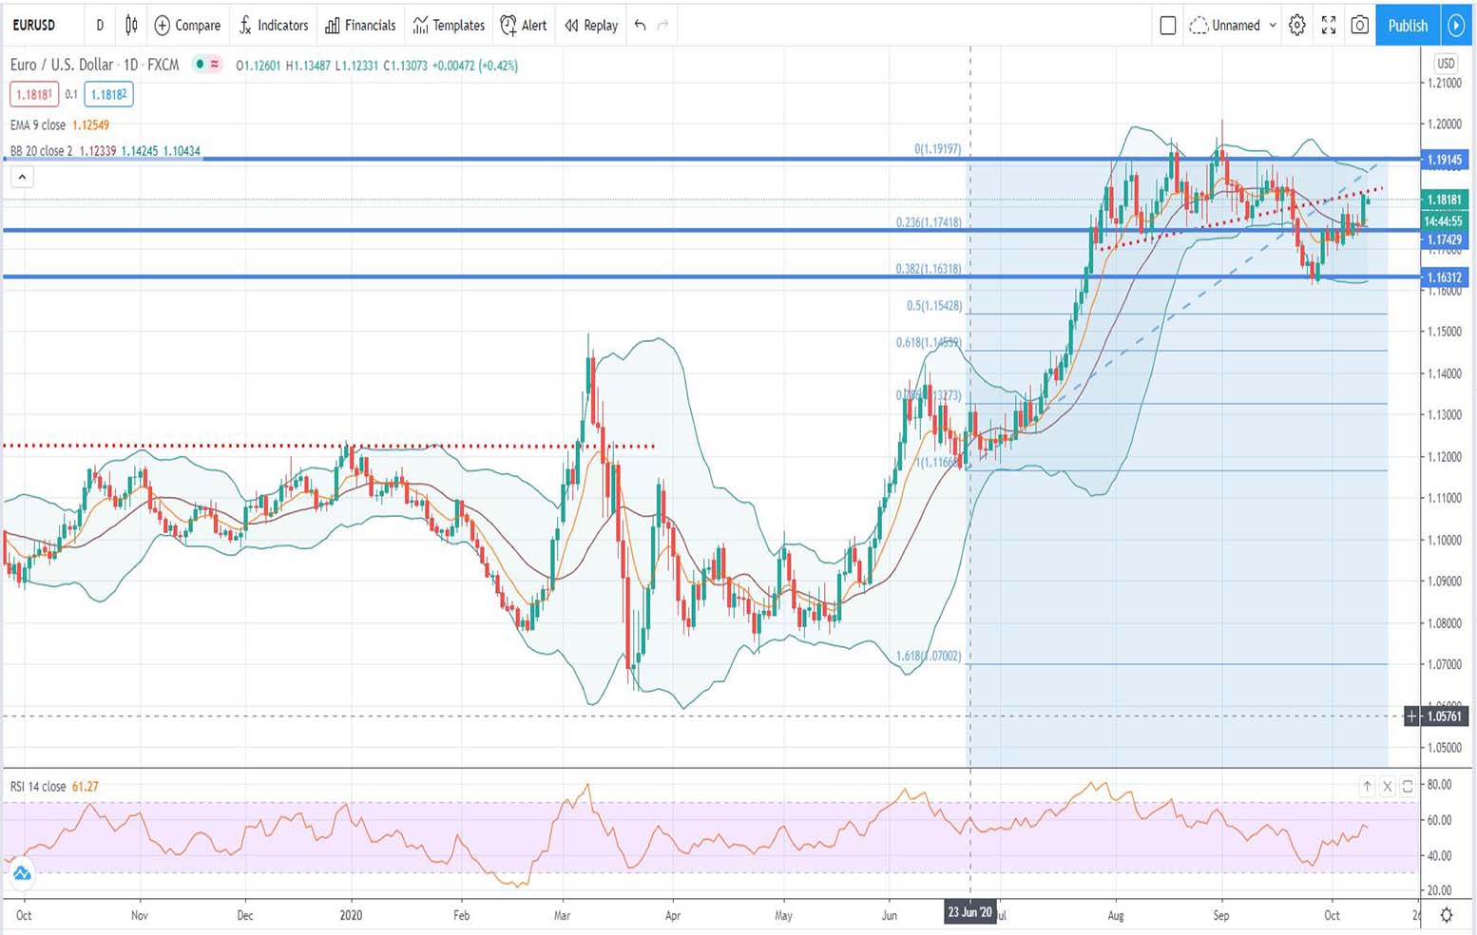Screen dimensions: 1477x935
Task: Collapse the indicator legend with chevron
Action: pyautogui.click(x=22, y=177)
